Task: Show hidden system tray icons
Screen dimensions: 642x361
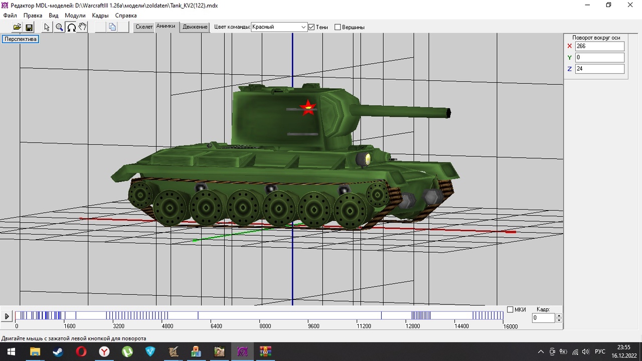Action: point(541,352)
